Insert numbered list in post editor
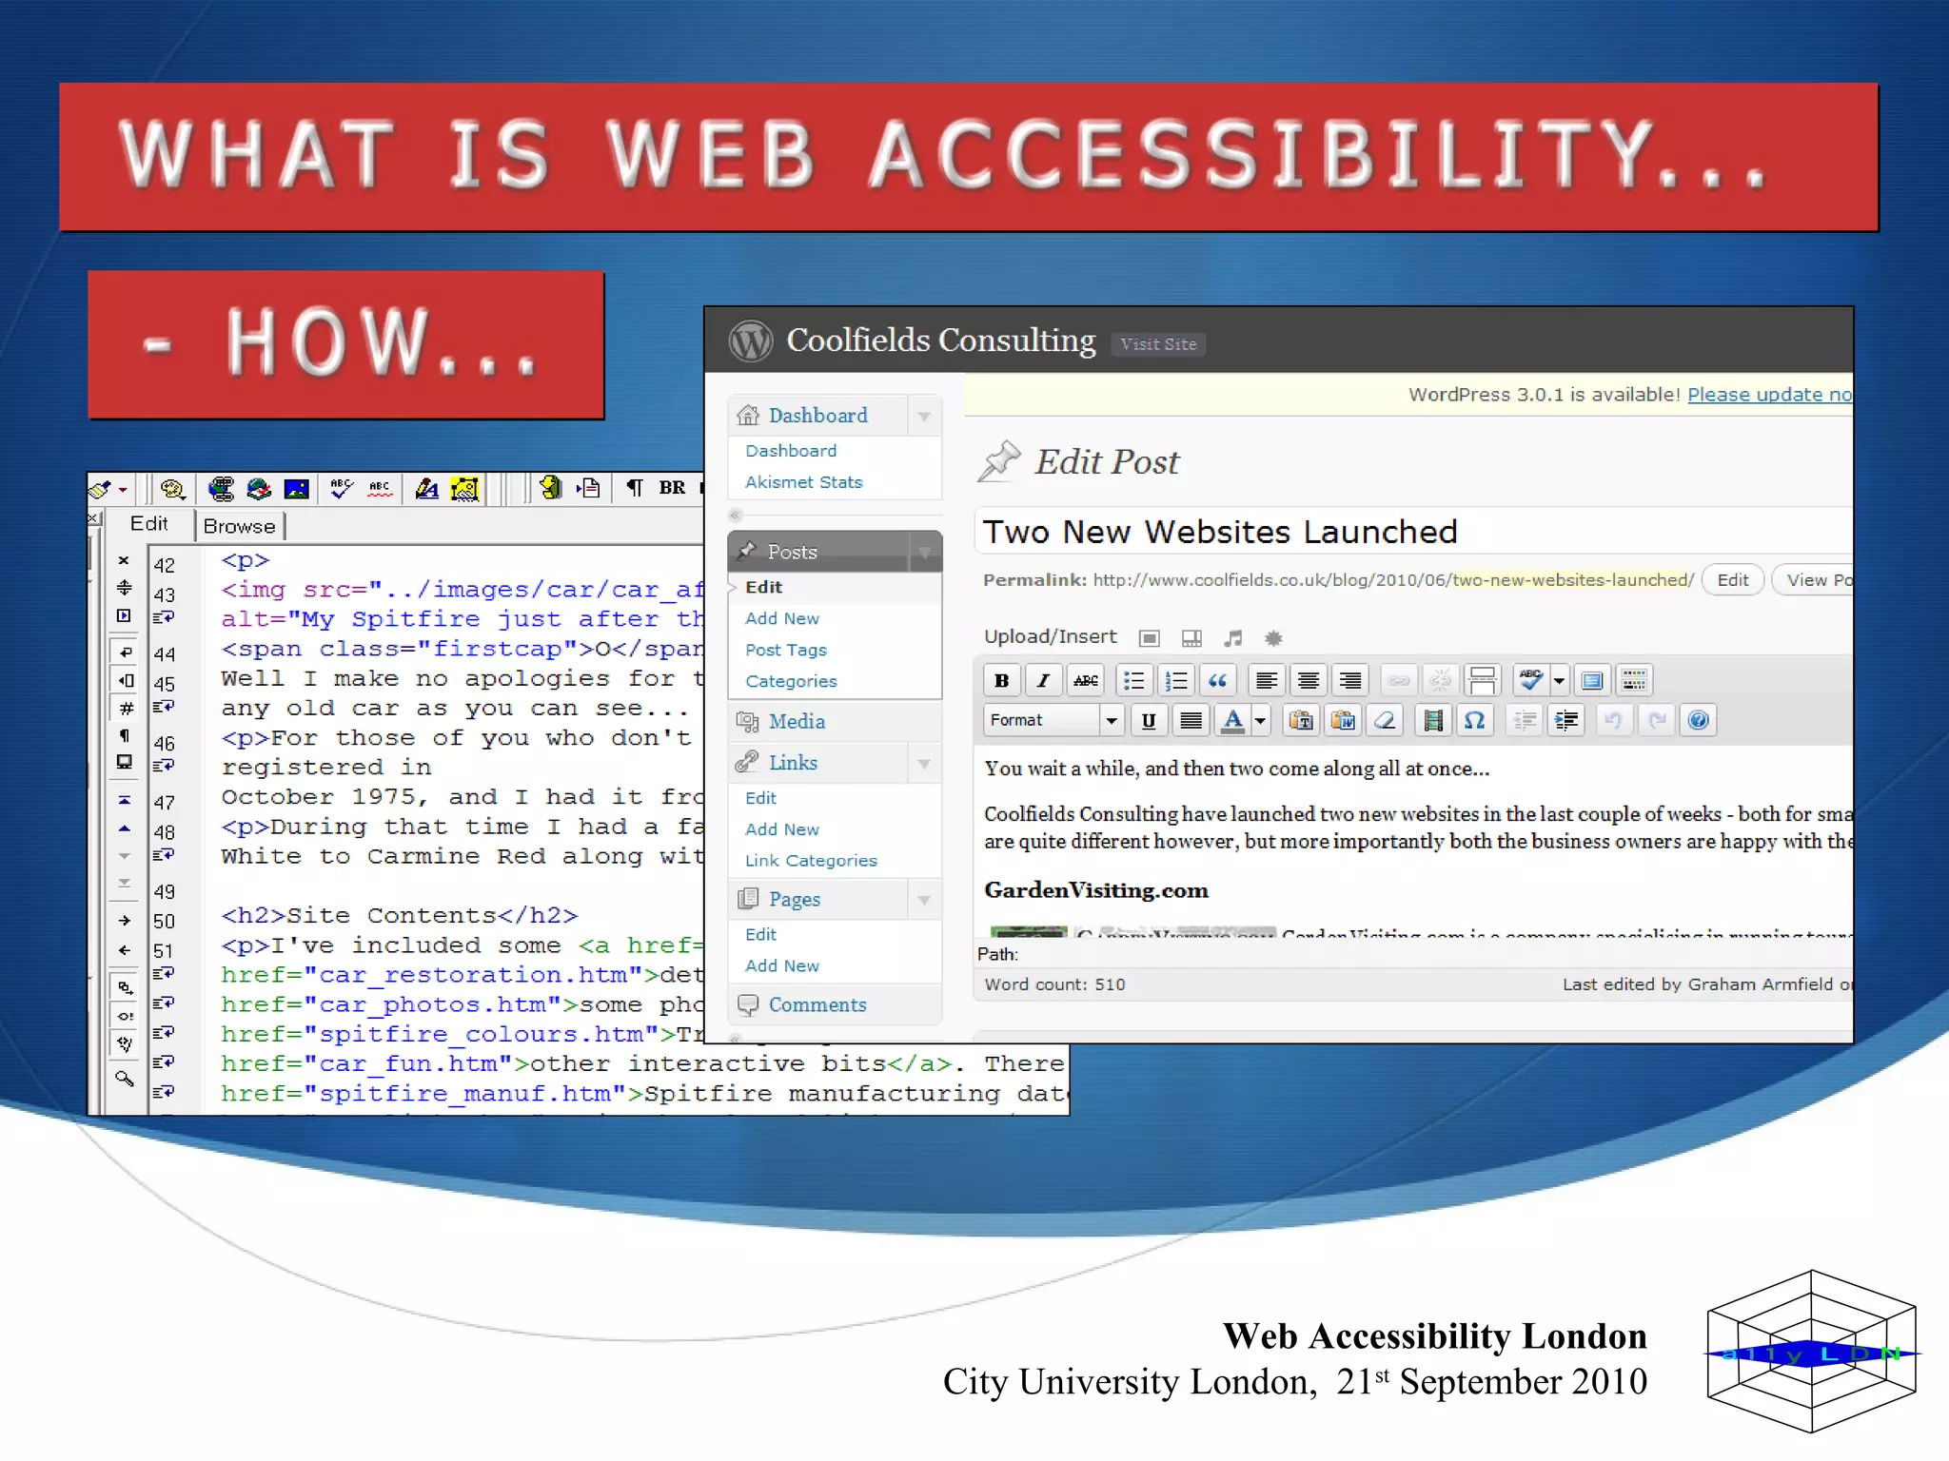This screenshot has width=1949, height=1461. (1176, 680)
